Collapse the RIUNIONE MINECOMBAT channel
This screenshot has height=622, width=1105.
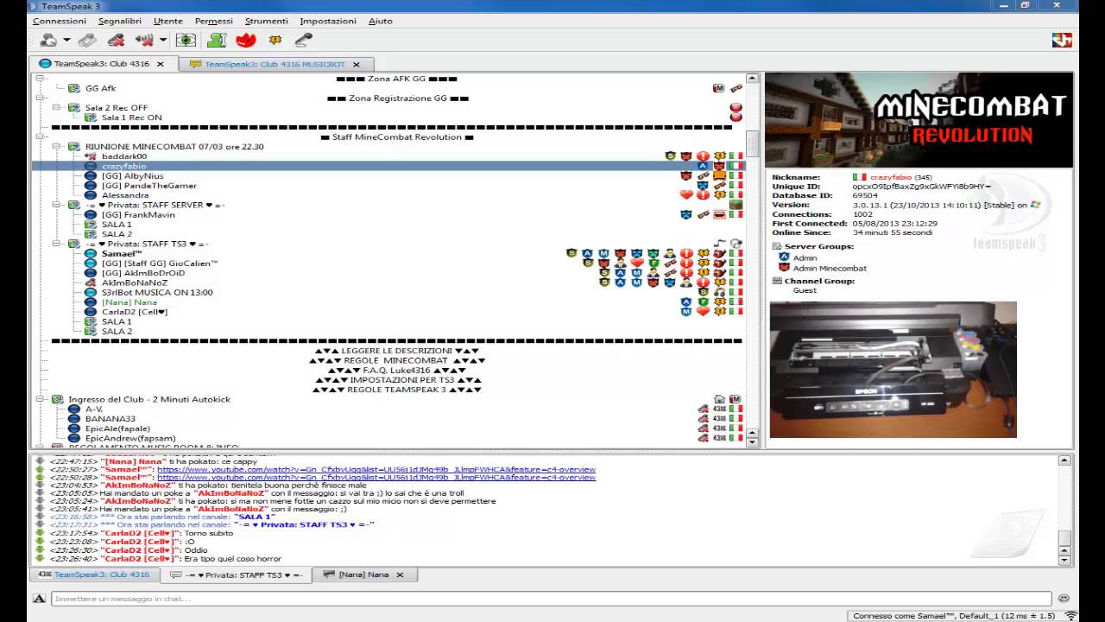pos(56,147)
